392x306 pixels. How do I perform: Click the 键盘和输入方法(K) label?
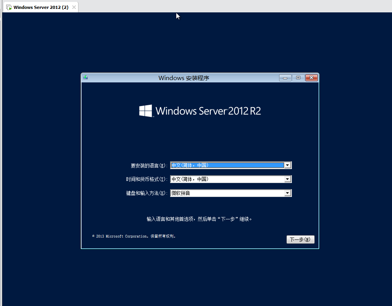point(147,193)
